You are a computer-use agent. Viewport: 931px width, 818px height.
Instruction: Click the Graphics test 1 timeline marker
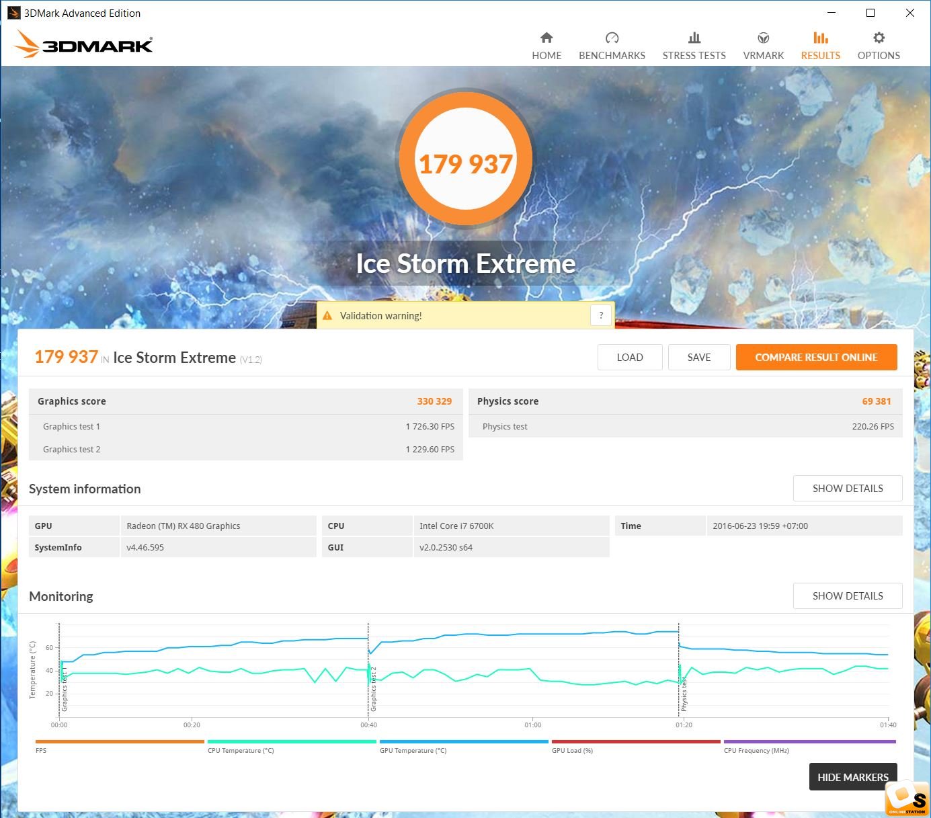coord(64,689)
